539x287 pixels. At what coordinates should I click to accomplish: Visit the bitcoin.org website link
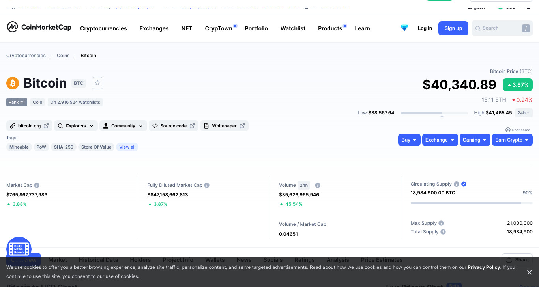click(29, 126)
